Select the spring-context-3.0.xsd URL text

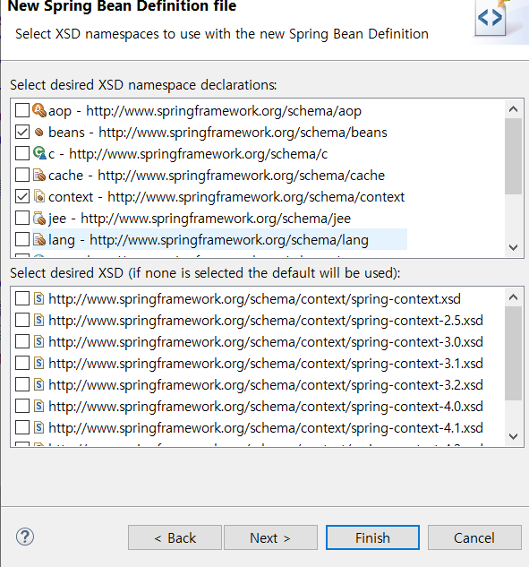point(266,341)
